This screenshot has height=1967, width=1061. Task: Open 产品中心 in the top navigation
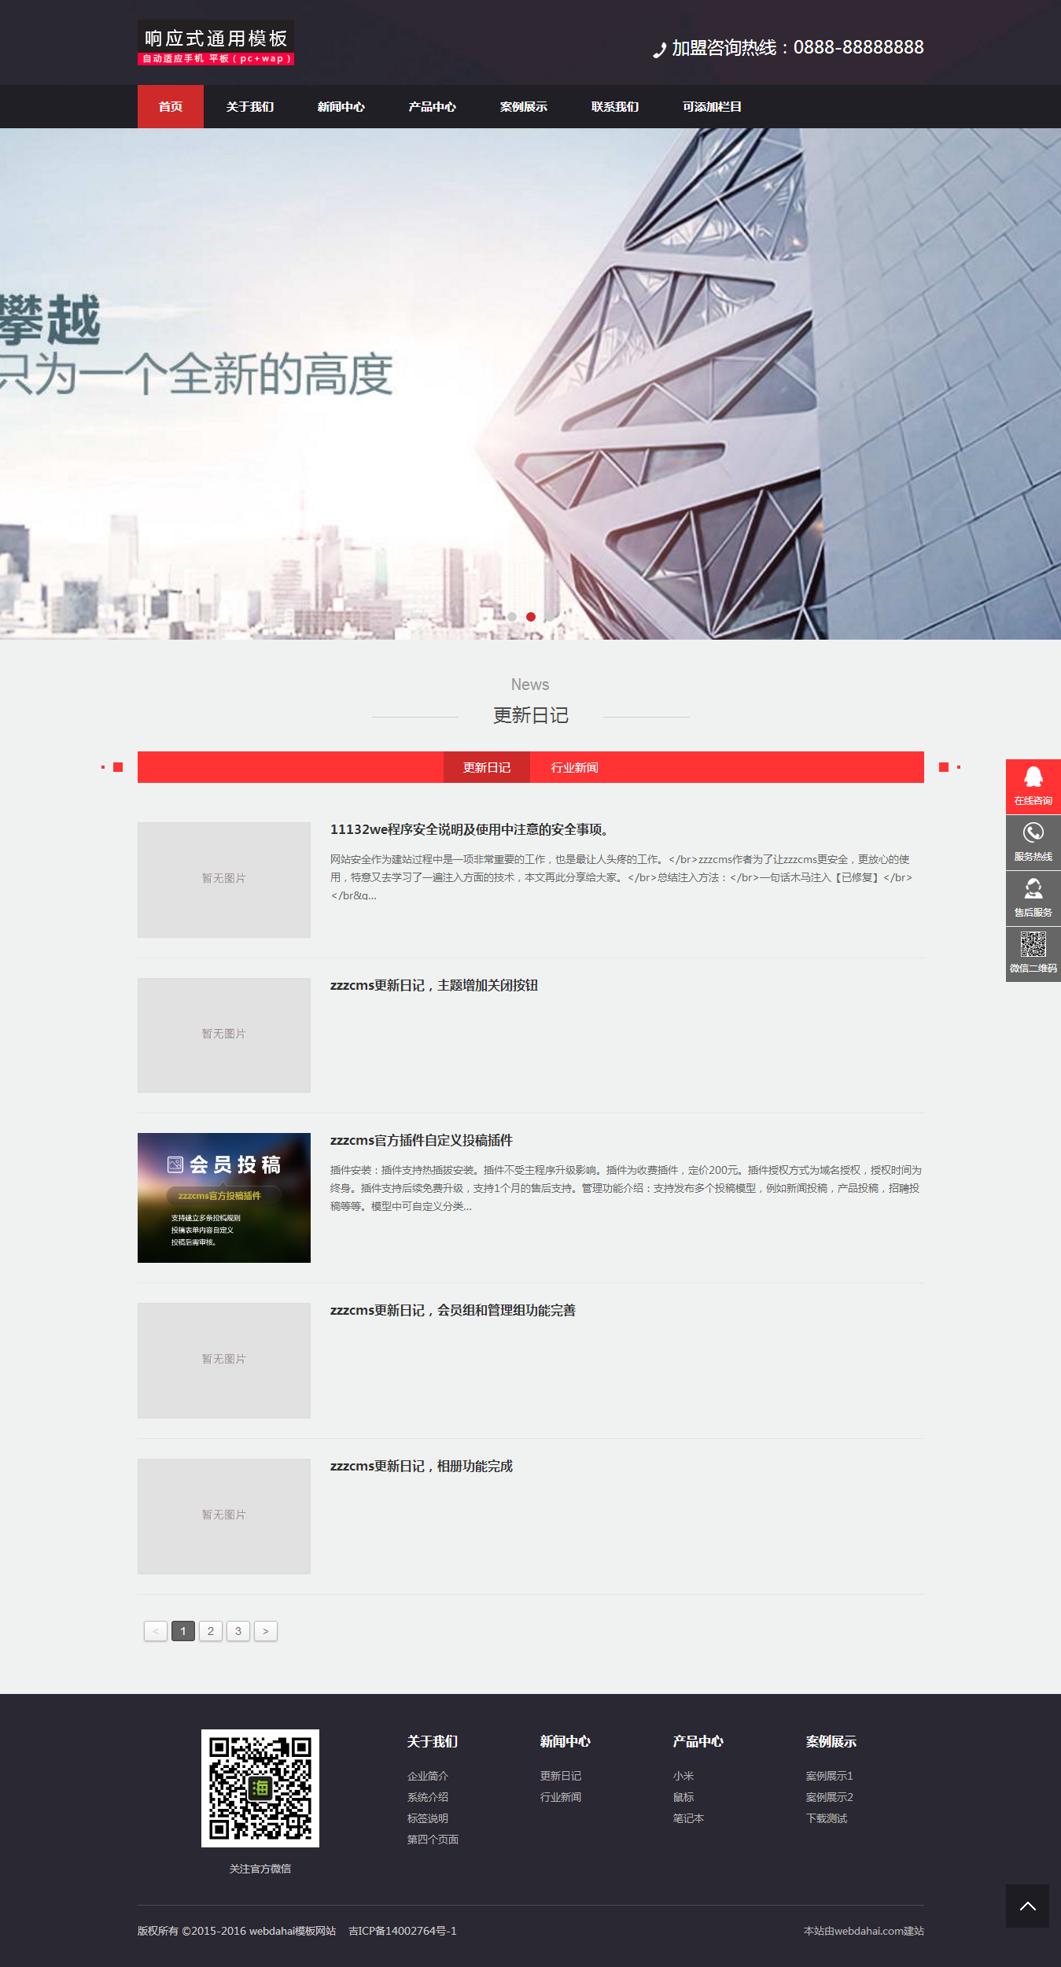click(x=433, y=106)
